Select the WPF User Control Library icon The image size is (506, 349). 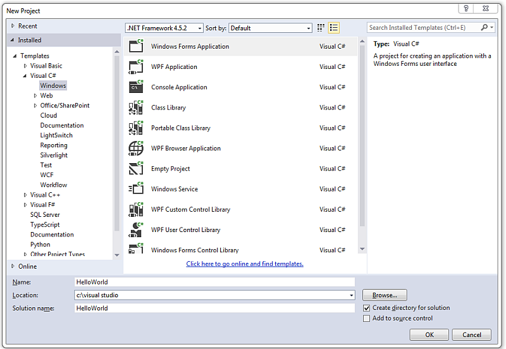pos(136,230)
